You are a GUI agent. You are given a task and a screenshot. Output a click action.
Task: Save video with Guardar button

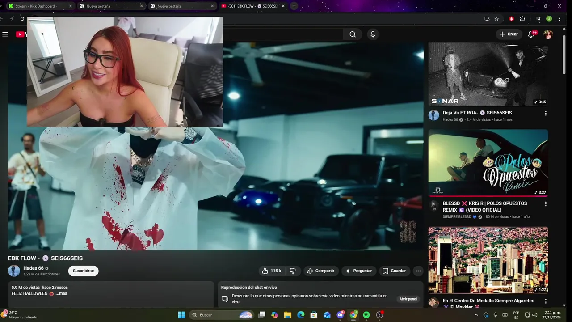394,271
